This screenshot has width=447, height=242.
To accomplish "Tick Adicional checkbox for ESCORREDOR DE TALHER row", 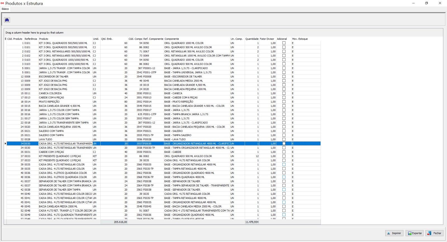I will click(x=284, y=77).
